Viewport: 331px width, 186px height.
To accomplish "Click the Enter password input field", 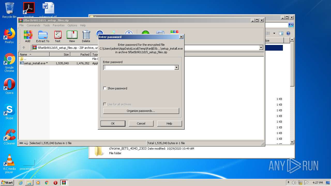I will click(139, 67).
